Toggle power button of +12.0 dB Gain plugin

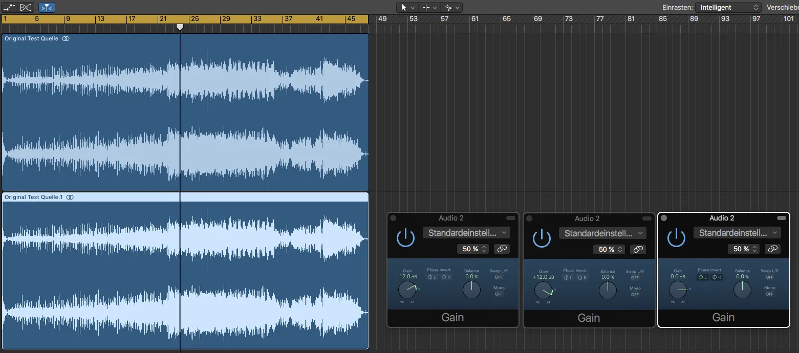pyautogui.click(x=542, y=238)
